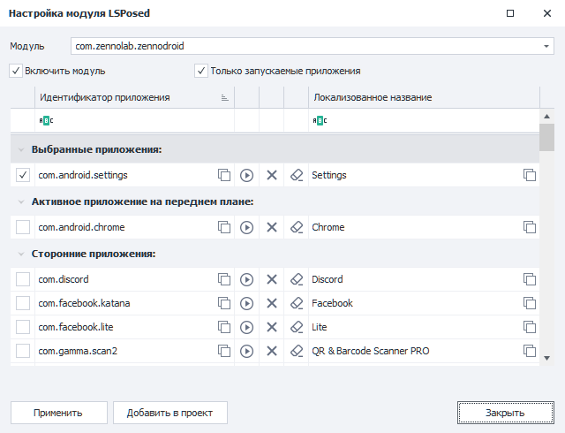This screenshot has width=565, height=433.
Task: Check the com.discord row checkbox
Action: [23, 279]
